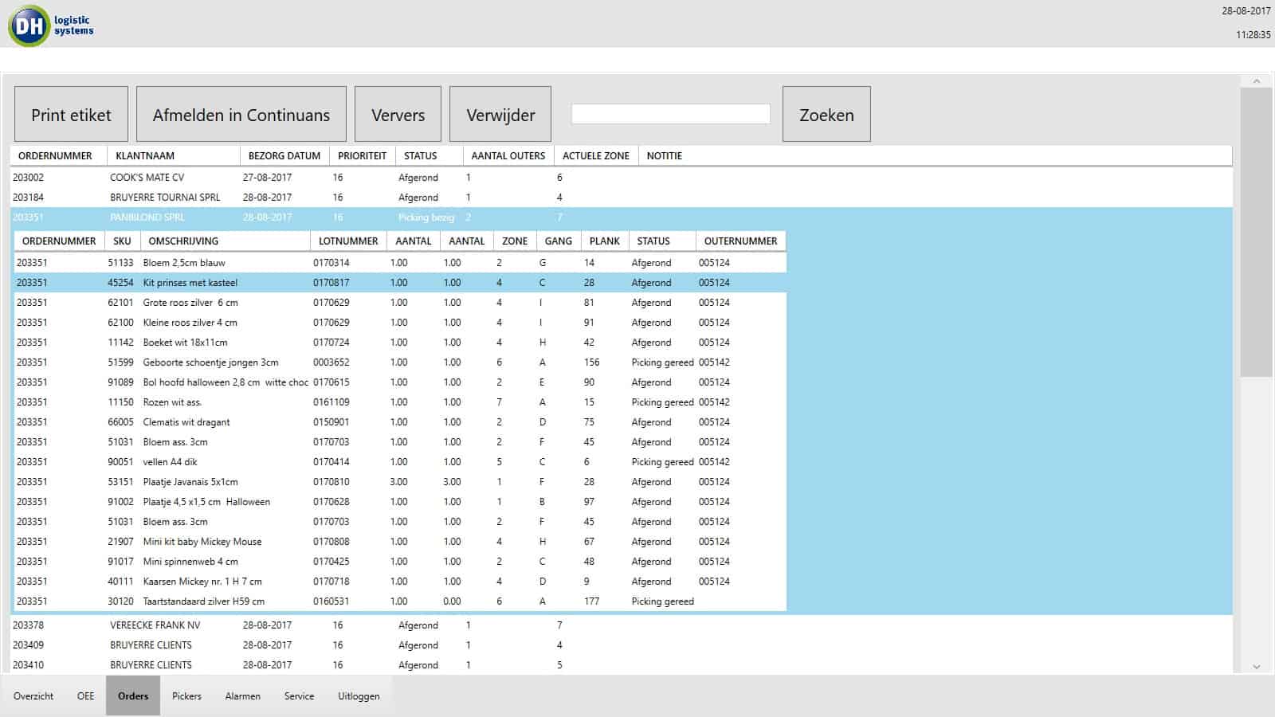Click the STATUS column header
This screenshot has height=717, width=1275.
418,155
